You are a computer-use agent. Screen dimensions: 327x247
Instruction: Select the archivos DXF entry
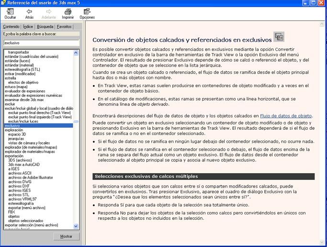19,186
